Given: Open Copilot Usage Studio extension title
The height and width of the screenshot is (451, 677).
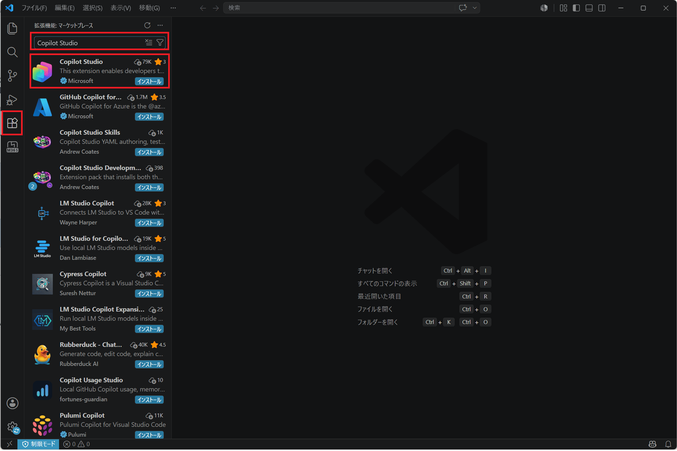Looking at the screenshot, I should (x=91, y=380).
